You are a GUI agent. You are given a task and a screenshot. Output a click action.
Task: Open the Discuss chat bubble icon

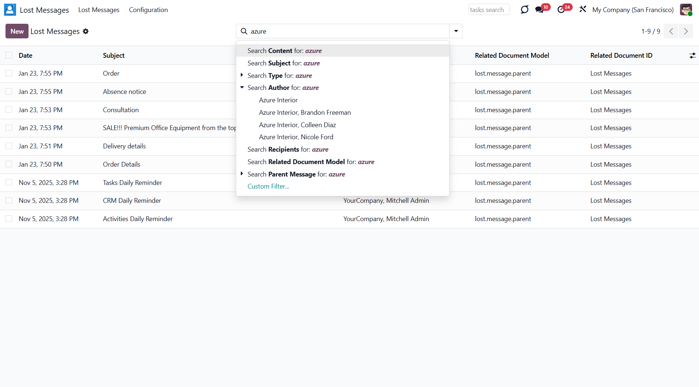(x=524, y=10)
